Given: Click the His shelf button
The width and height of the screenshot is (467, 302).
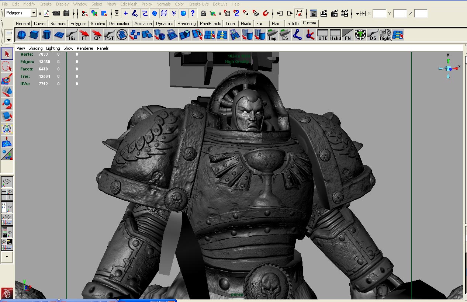Looking at the screenshot, I should point(72,35).
